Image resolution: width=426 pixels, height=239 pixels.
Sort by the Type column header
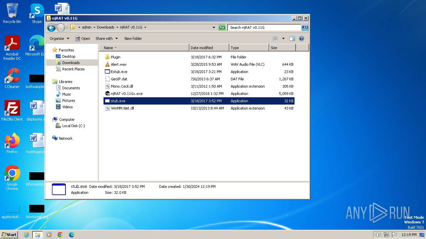(x=249, y=48)
